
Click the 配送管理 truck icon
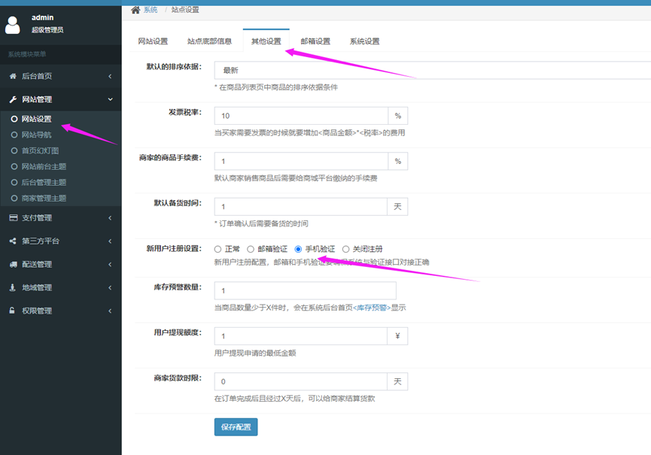point(13,265)
